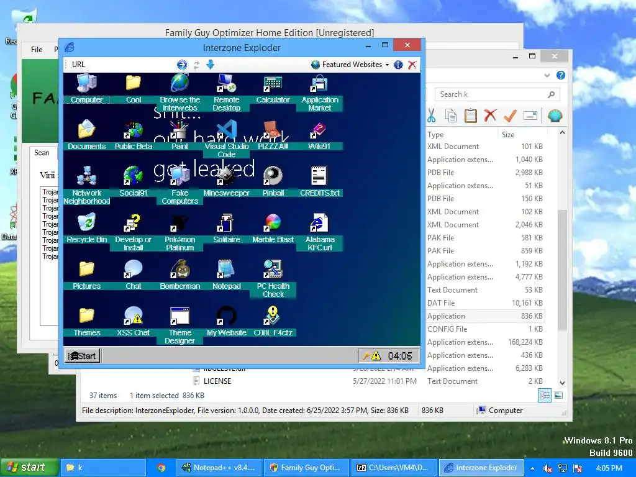Screen dimensions: 636x477
Task: Expand the ribbon chevron in explorer
Action: point(547,75)
